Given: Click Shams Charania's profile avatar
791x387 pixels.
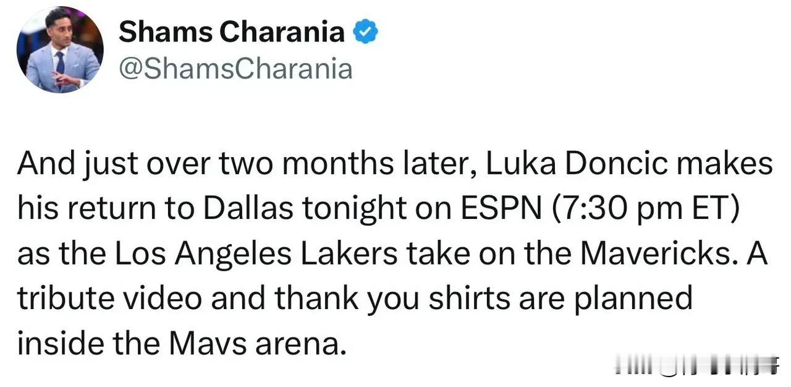Looking at the screenshot, I should tap(60, 50).
